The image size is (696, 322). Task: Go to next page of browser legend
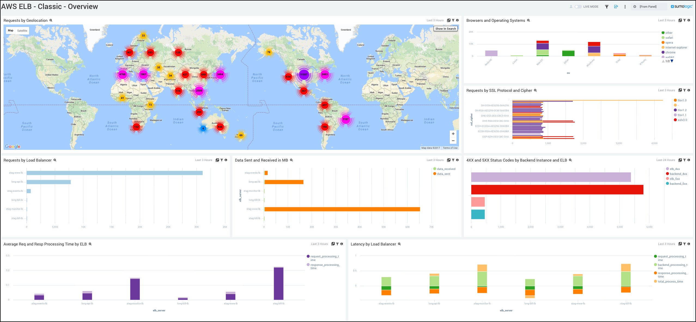(x=672, y=61)
